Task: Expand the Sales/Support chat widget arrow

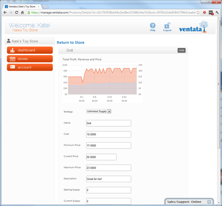Action: [x=209, y=202]
